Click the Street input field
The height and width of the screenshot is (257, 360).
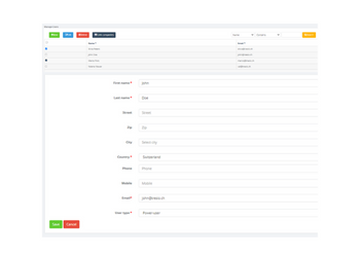click(x=228, y=113)
